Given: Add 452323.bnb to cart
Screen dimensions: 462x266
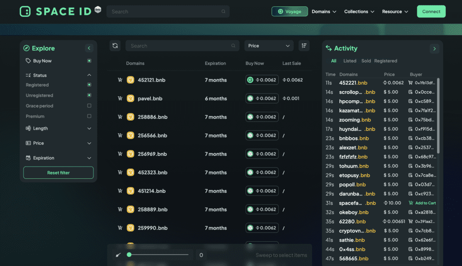Looking at the screenshot, I should click(120, 173).
